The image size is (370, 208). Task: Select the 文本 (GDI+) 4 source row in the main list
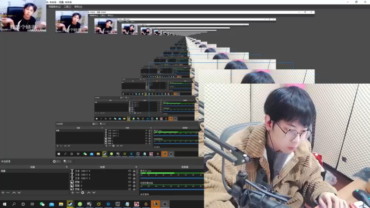(x=103, y=175)
